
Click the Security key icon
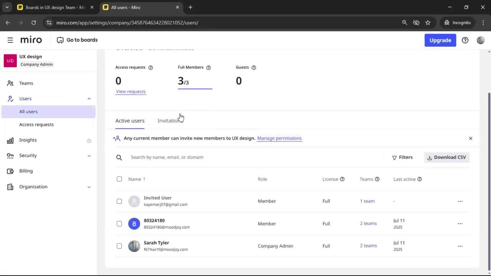[x=10, y=156]
